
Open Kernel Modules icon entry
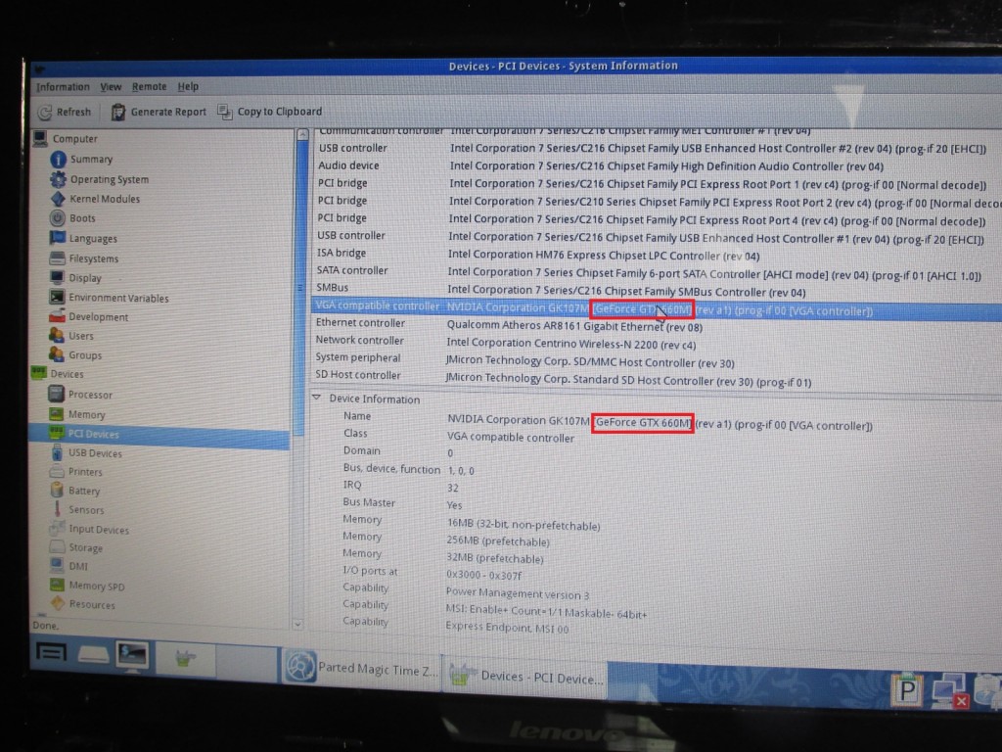coord(58,199)
